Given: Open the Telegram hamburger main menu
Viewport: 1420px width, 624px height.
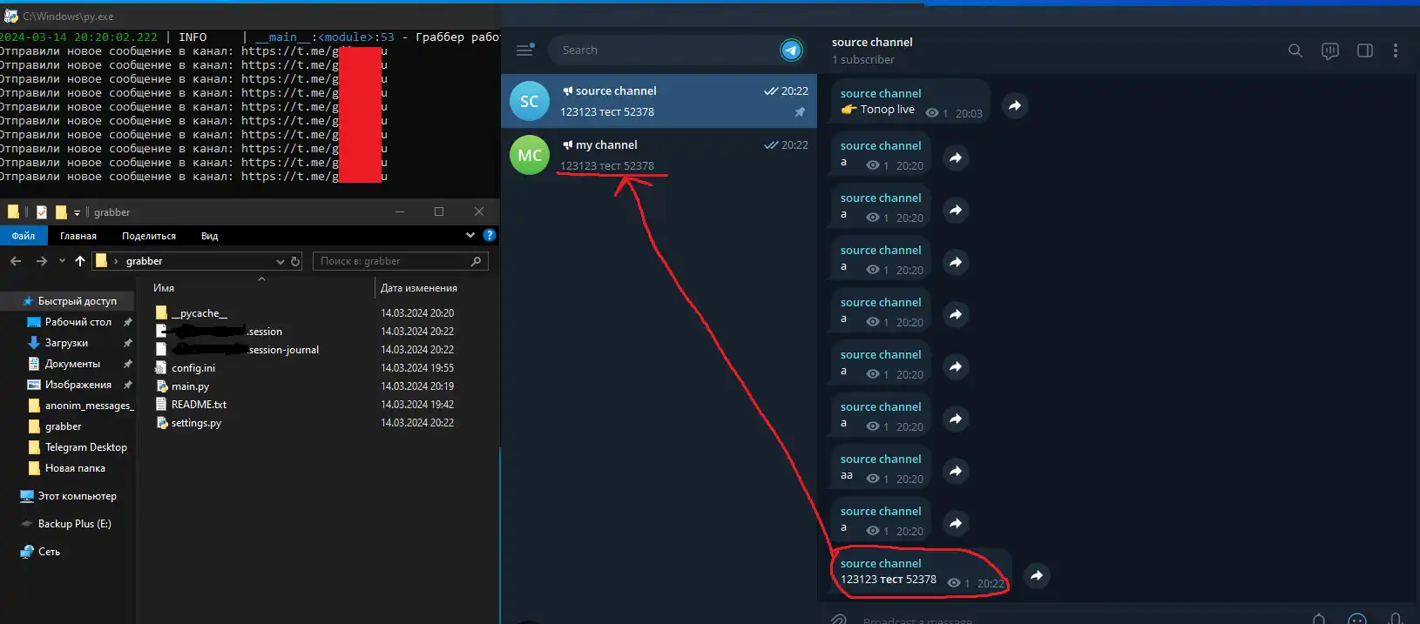Looking at the screenshot, I should (x=524, y=50).
